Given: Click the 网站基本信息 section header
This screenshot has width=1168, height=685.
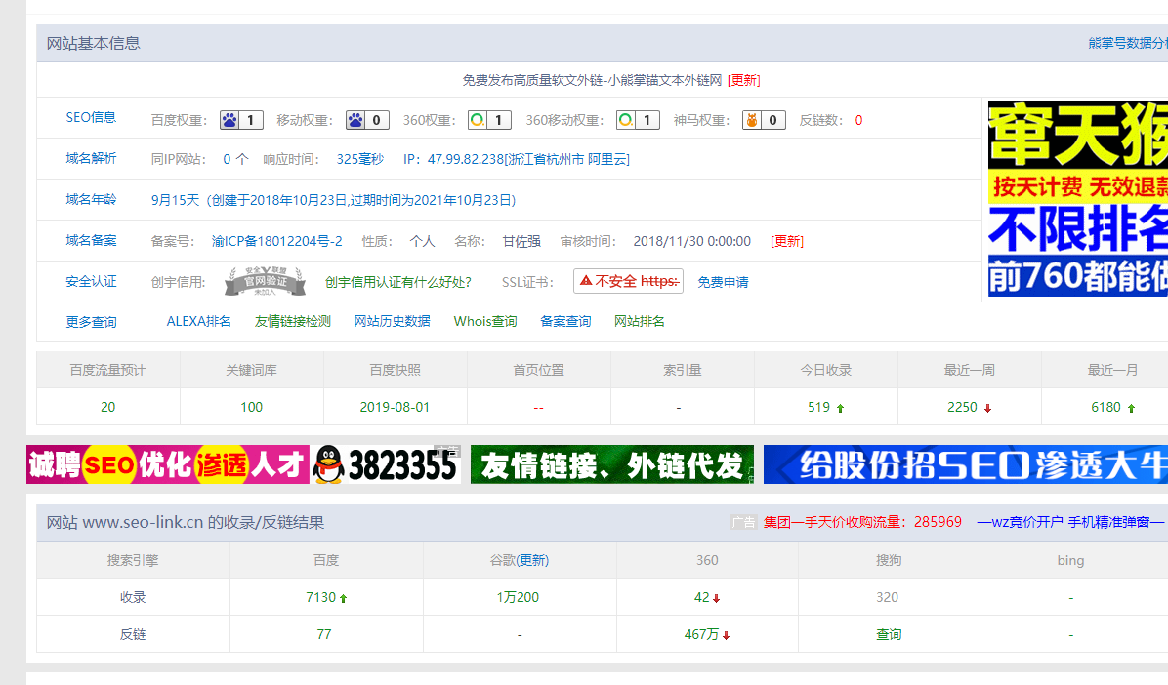Looking at the screenshot, I should click(x=93, y=43).
